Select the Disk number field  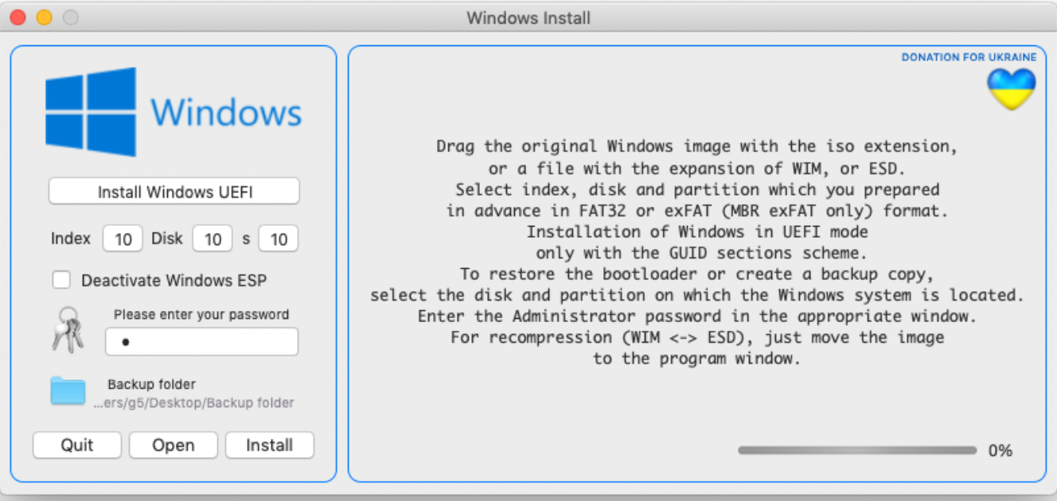pyautogui.click(x=213, y=239)
